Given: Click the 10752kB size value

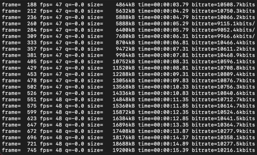Looking at the screenshot, I should 124,61.
